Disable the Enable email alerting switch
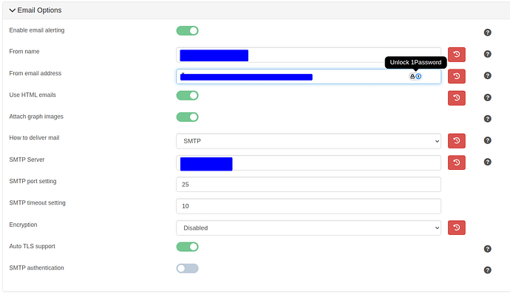This screenshot has height=294, width=510. point(187,30)
